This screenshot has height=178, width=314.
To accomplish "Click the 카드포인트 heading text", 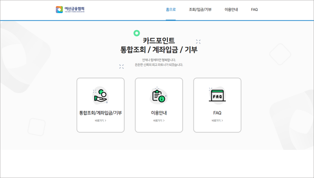I will (159, 41).
